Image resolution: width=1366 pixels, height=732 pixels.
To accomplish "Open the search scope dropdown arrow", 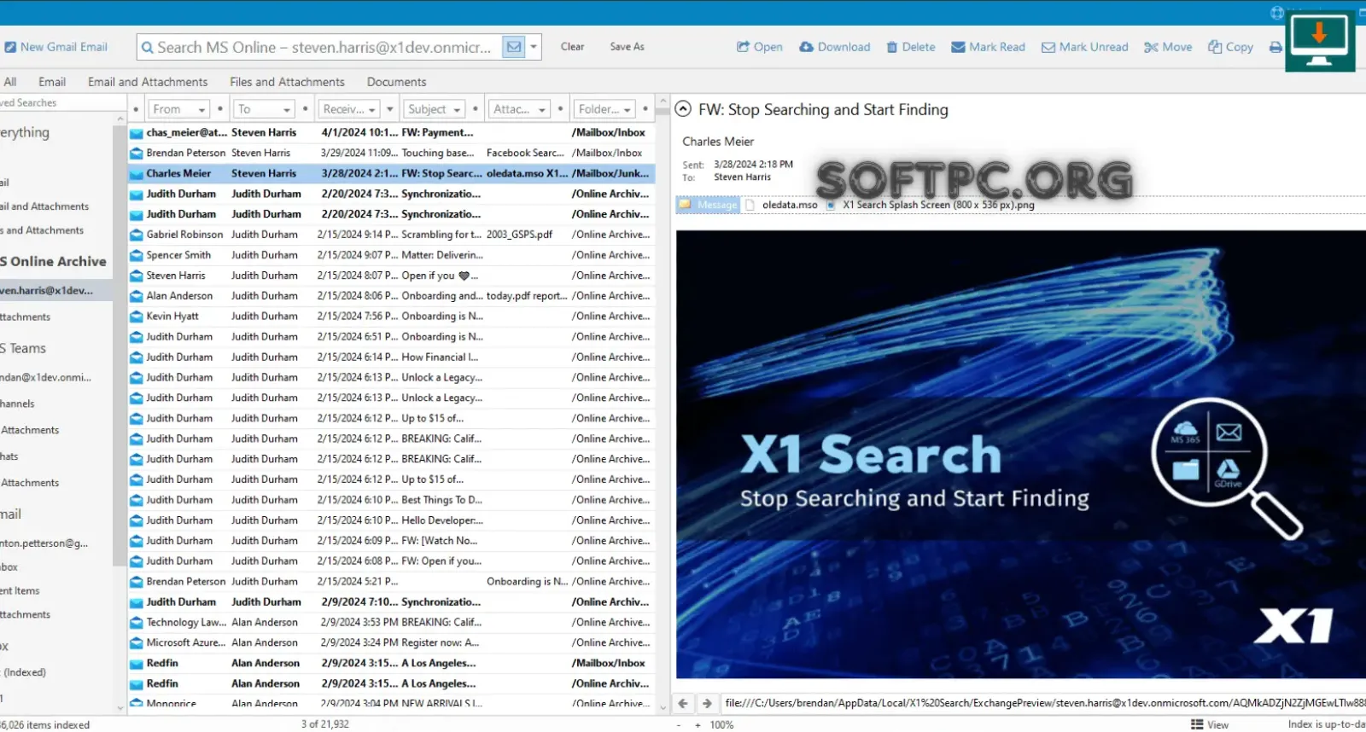I will tap(534, 47).
